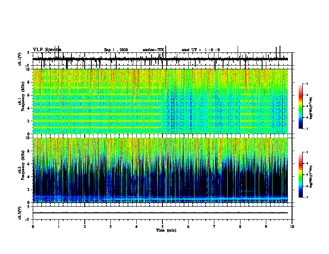Image resolution: width=329 pixels, height=254 pixels.
Task: Click time axis tick label "2"
Action: coord(85,227)
